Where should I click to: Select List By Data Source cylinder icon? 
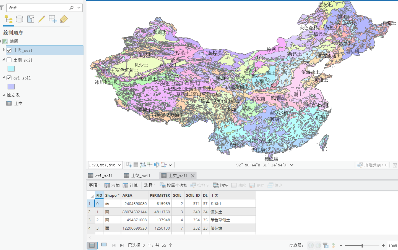19,19
